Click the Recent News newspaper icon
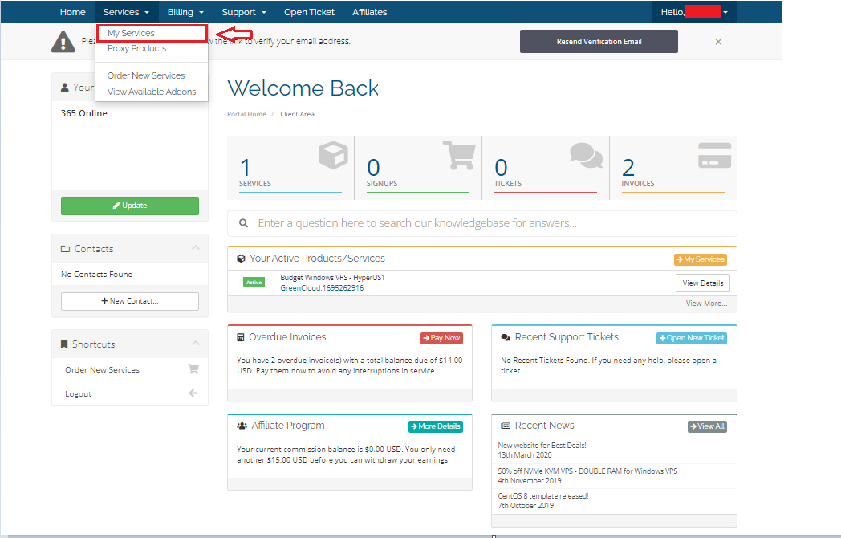 [506, 426]
